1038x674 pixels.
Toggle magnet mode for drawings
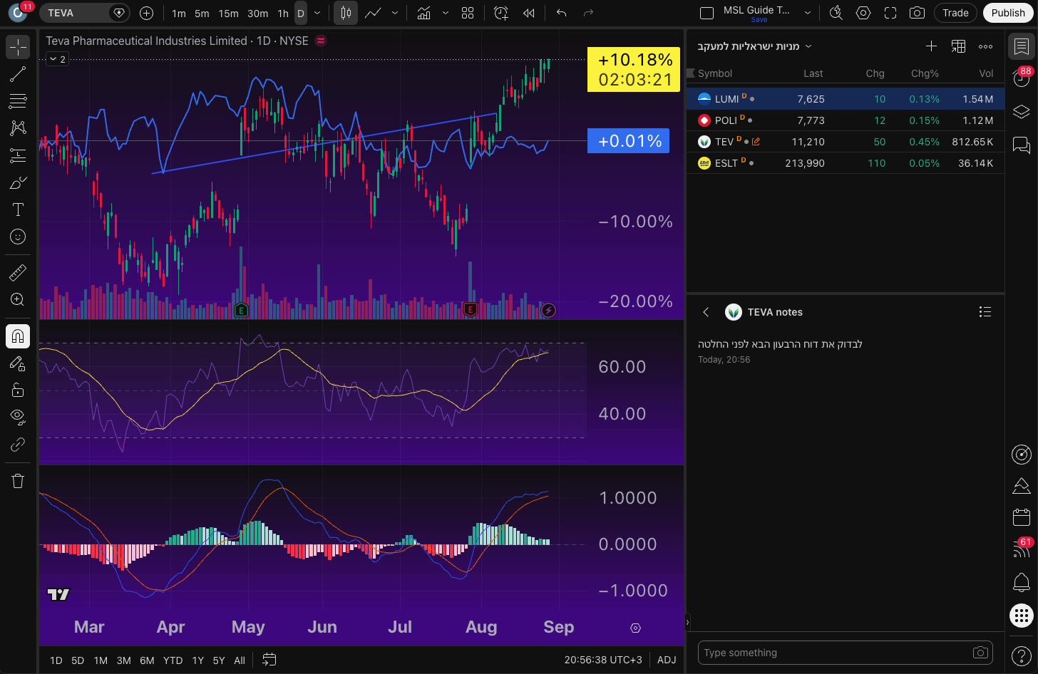[x=18, y=336]
